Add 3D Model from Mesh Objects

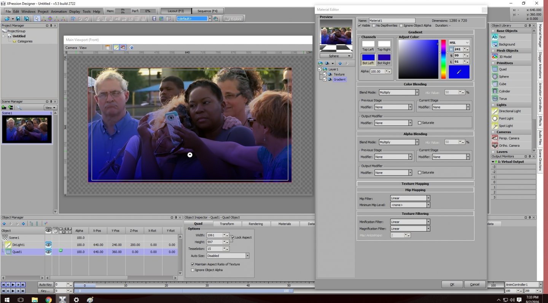[x=505, y=57]
